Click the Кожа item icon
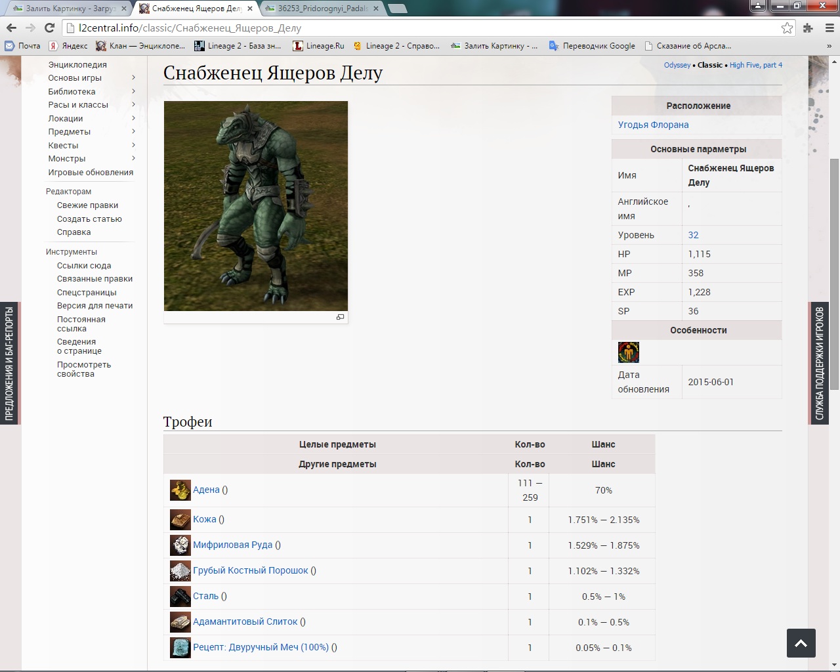 coord(180,519)
